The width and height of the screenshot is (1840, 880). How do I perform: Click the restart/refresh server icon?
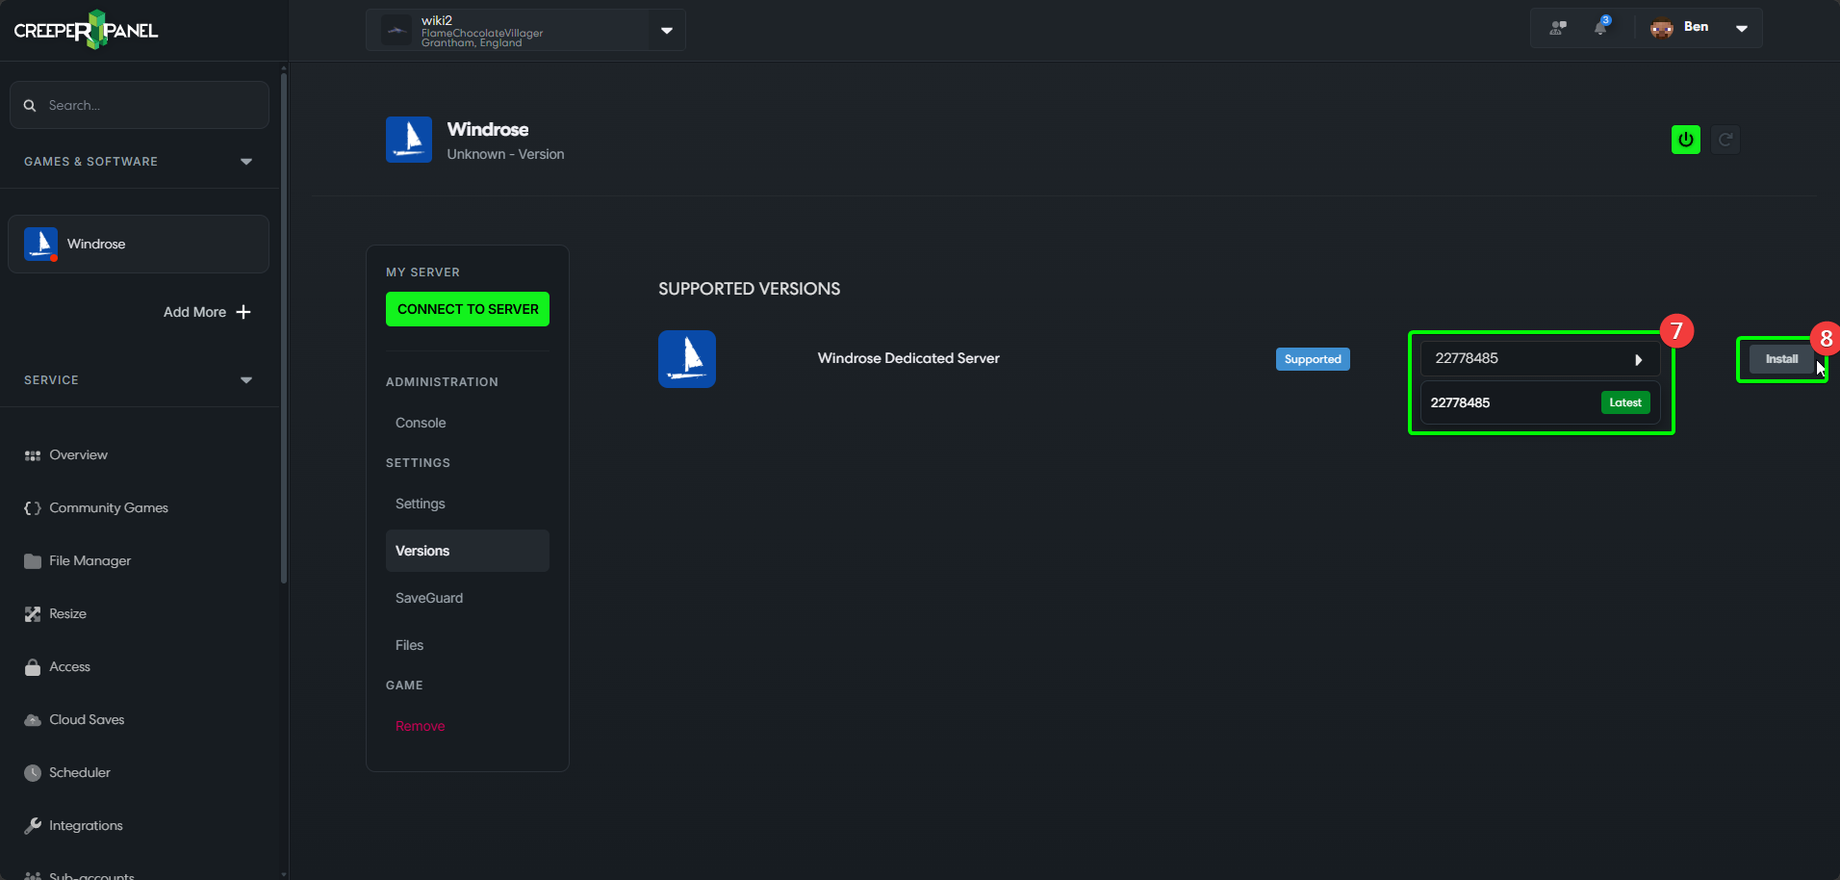(x=1725, y=139)
